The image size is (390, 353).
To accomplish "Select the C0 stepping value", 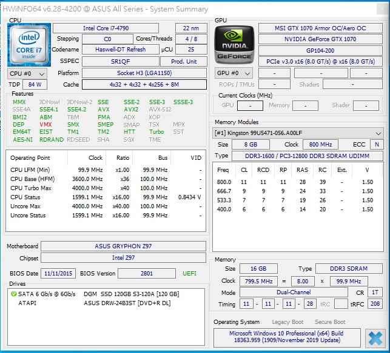I will coord(107,39).
